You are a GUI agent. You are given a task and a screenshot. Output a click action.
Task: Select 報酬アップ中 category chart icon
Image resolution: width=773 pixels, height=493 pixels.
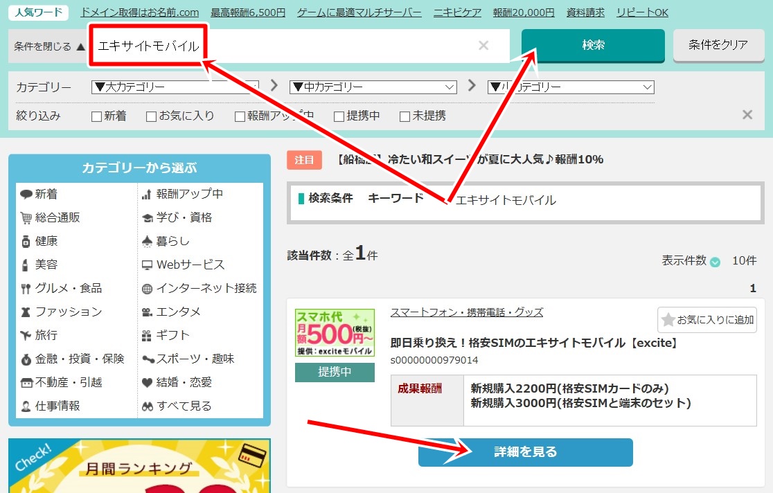(x=182, y=195)
